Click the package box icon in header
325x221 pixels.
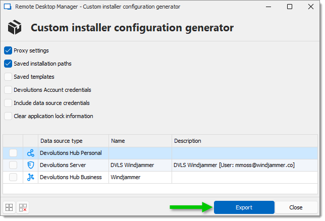pos(15,27)
